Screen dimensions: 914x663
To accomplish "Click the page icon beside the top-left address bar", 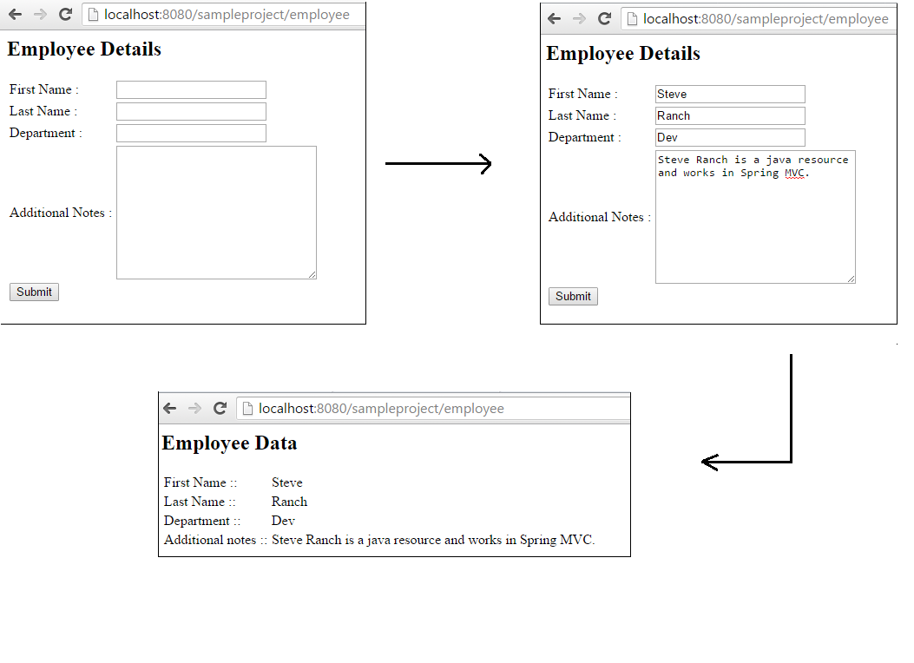I will click(x=92, y=14).
